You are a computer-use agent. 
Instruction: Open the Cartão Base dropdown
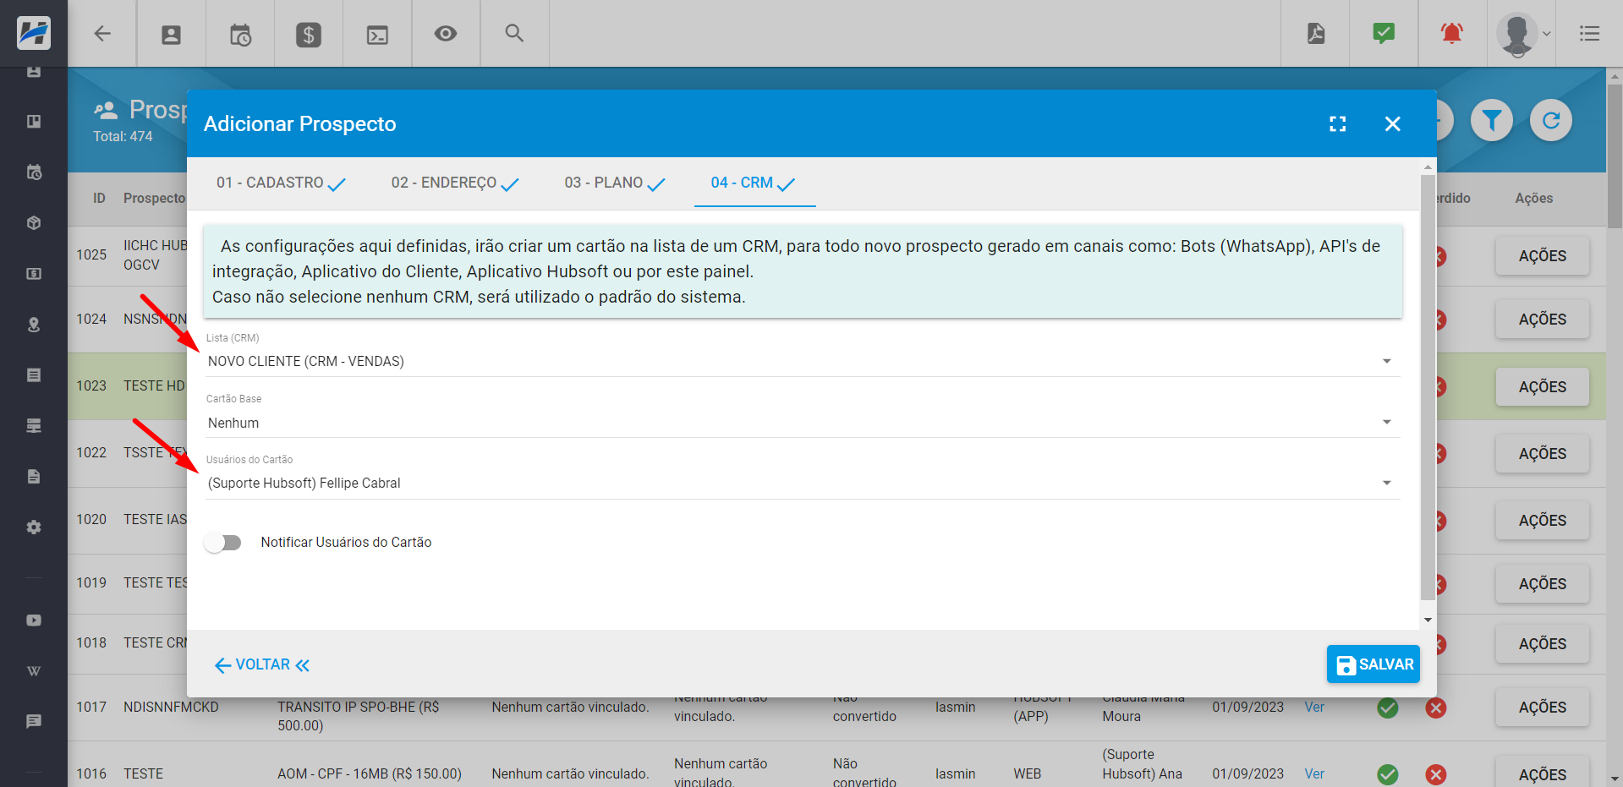tap(803, 423)
